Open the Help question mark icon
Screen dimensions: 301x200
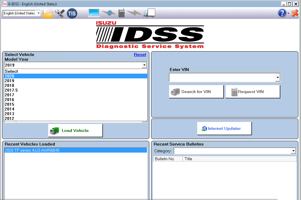tap(281, 13)
